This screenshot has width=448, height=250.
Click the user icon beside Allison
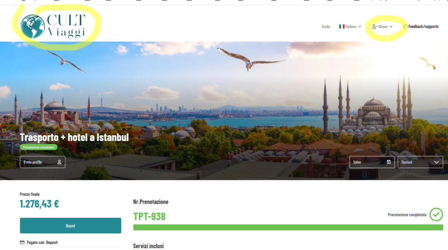(374, 27)
